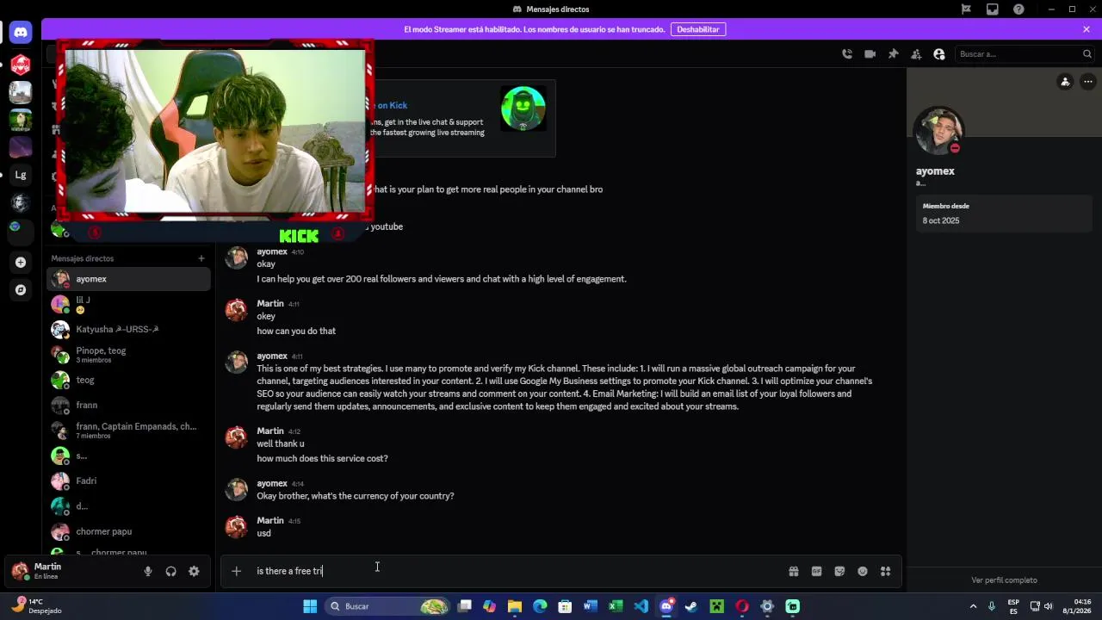
Task: Open the GIF picker
Action: [816, 571]
